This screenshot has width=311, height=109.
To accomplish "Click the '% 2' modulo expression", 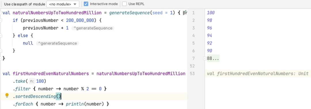I will 85,89.
